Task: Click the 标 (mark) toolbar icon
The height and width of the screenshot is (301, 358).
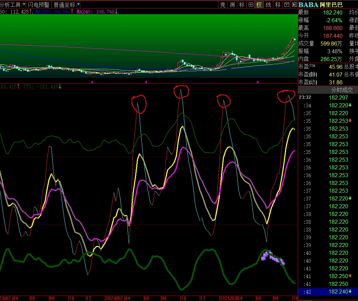Action: (242, 5)
